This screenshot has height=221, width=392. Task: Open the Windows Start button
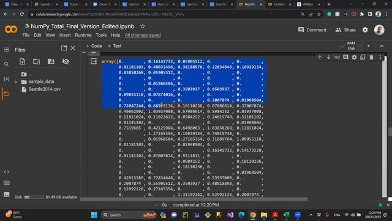coord(94,215)
